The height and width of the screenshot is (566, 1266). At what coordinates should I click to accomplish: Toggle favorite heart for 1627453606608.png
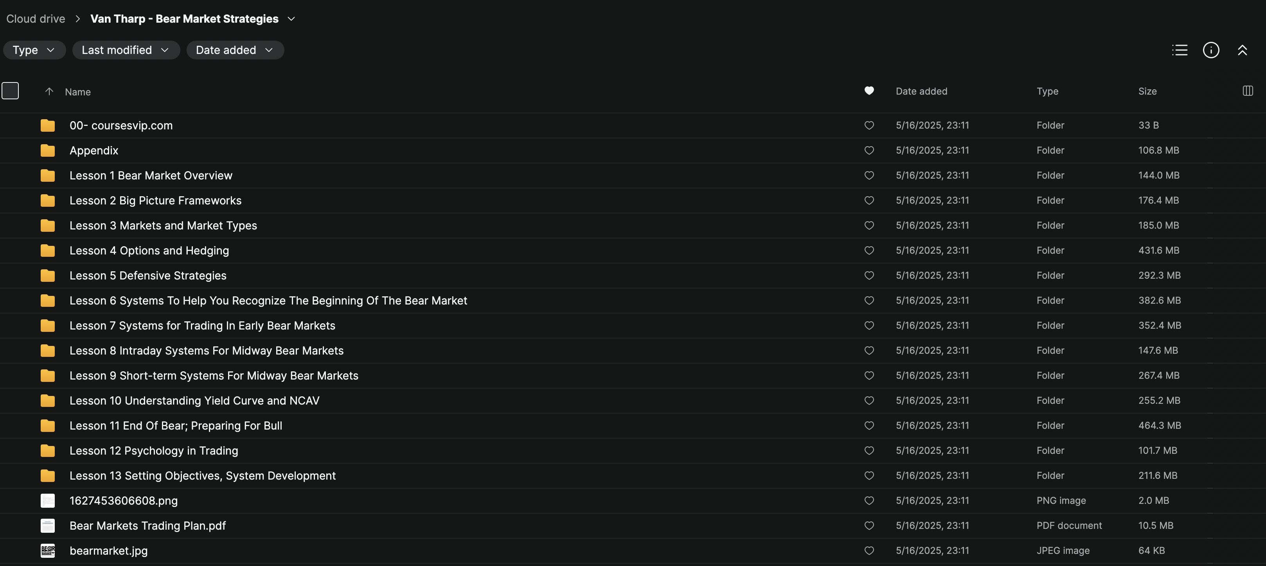[x=869, y=501]
